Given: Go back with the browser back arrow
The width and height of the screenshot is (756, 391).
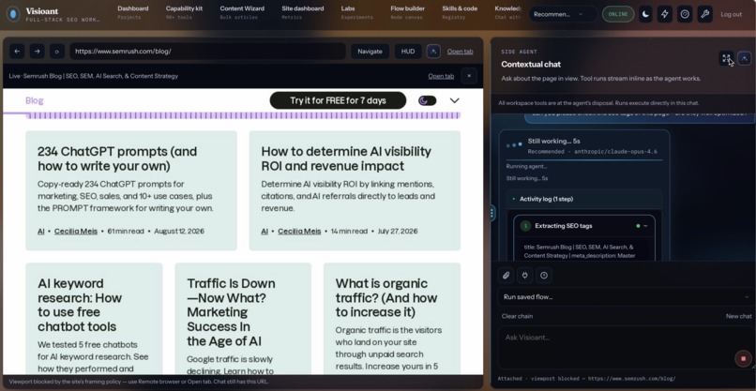Looking at the screenshot, I should (17, 52).
